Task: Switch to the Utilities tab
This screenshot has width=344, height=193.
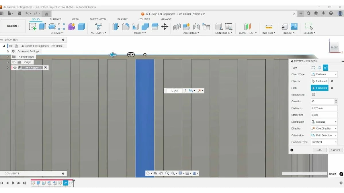Action: click(144, 19)
